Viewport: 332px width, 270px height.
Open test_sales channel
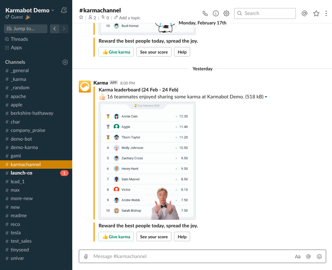(x=36, y=241)
